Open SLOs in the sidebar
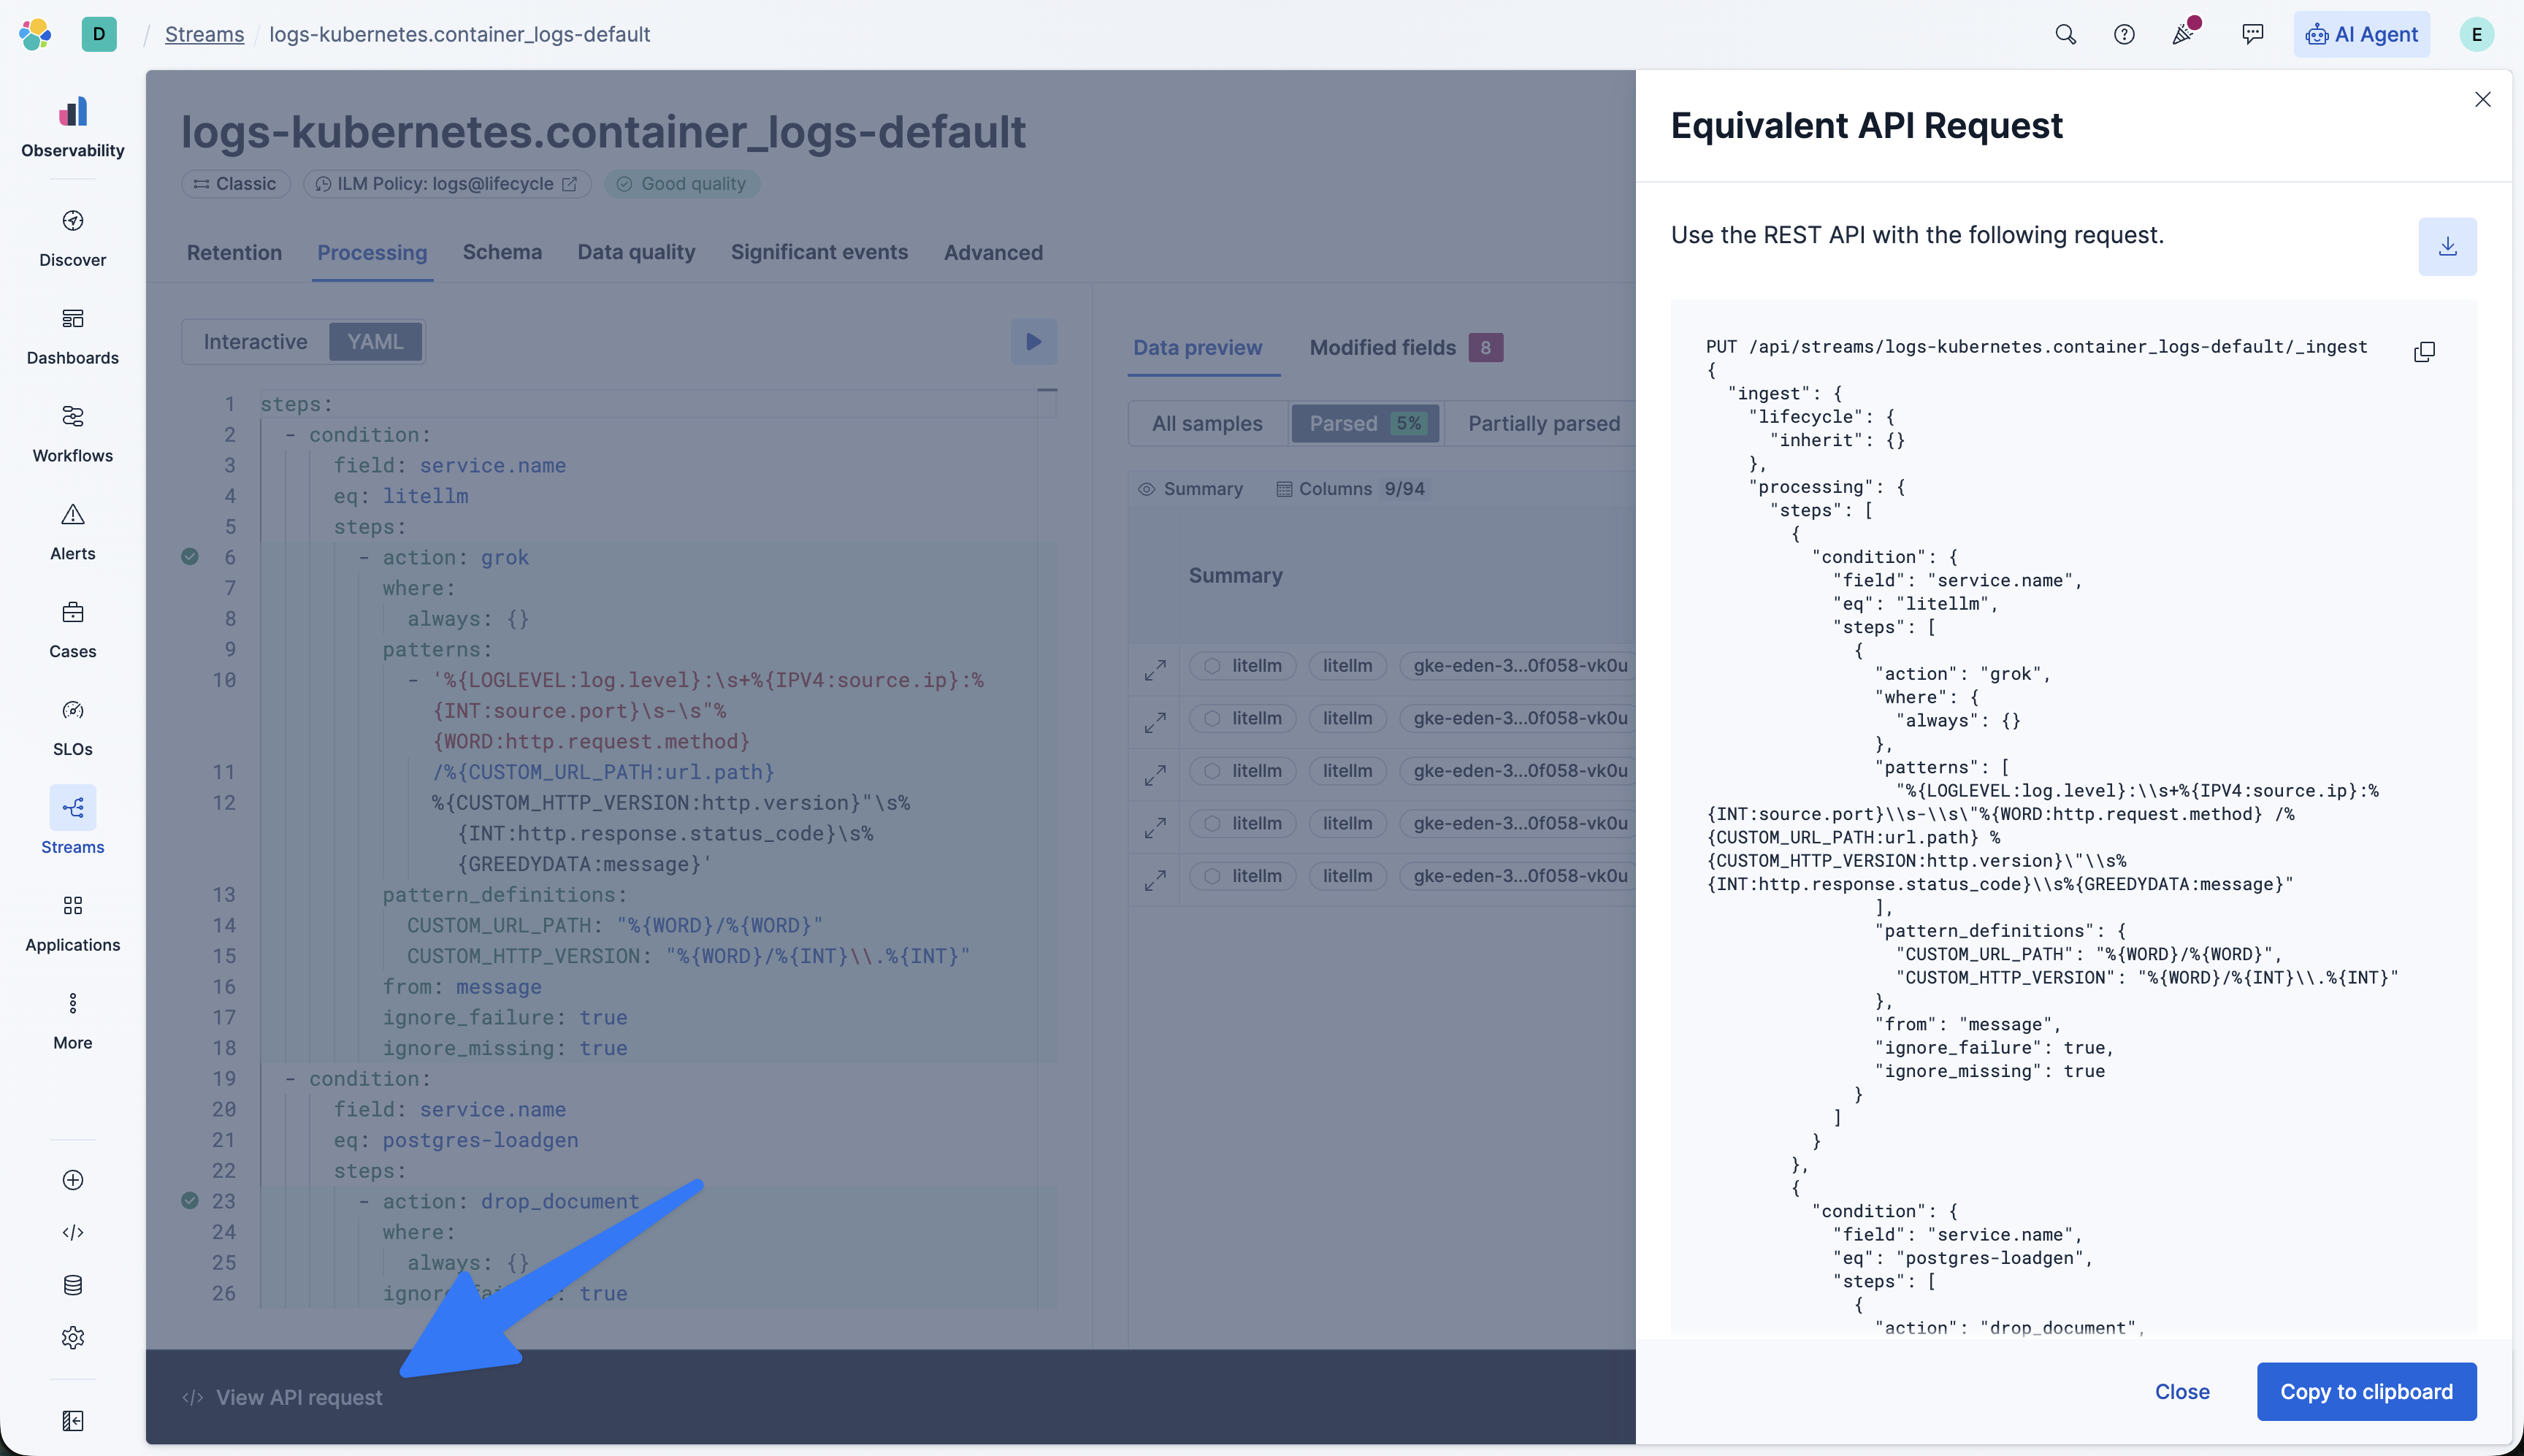Image resolution: width=2524 pixels, height=1456 pixels. [72, 728]
